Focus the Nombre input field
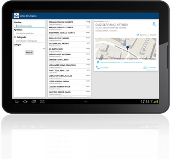 [x=29, y=26]
